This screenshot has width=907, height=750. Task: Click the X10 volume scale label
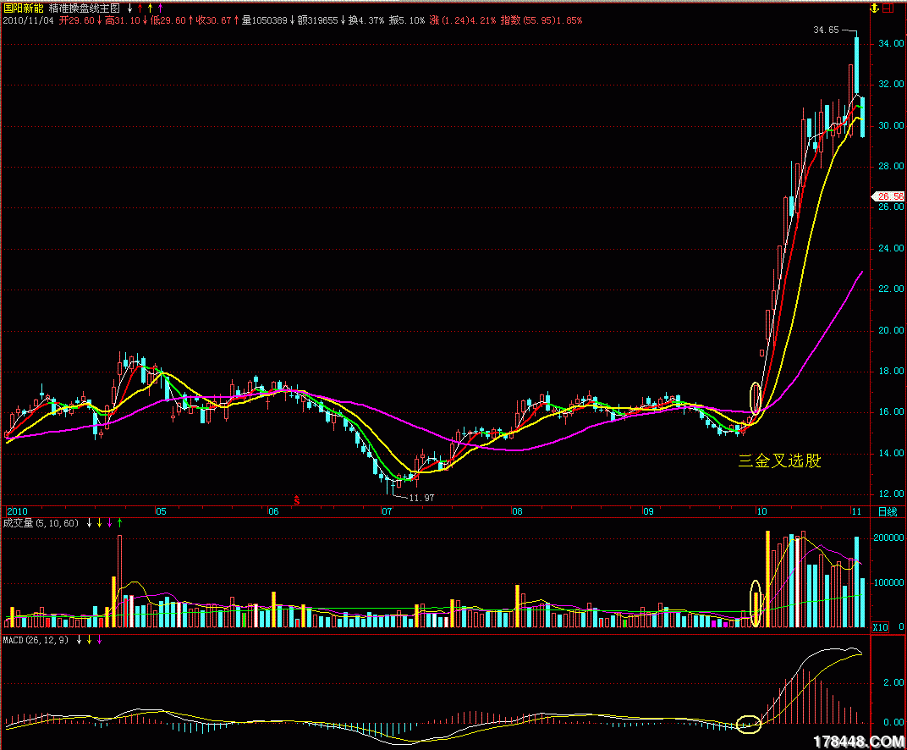pos(881,627)
